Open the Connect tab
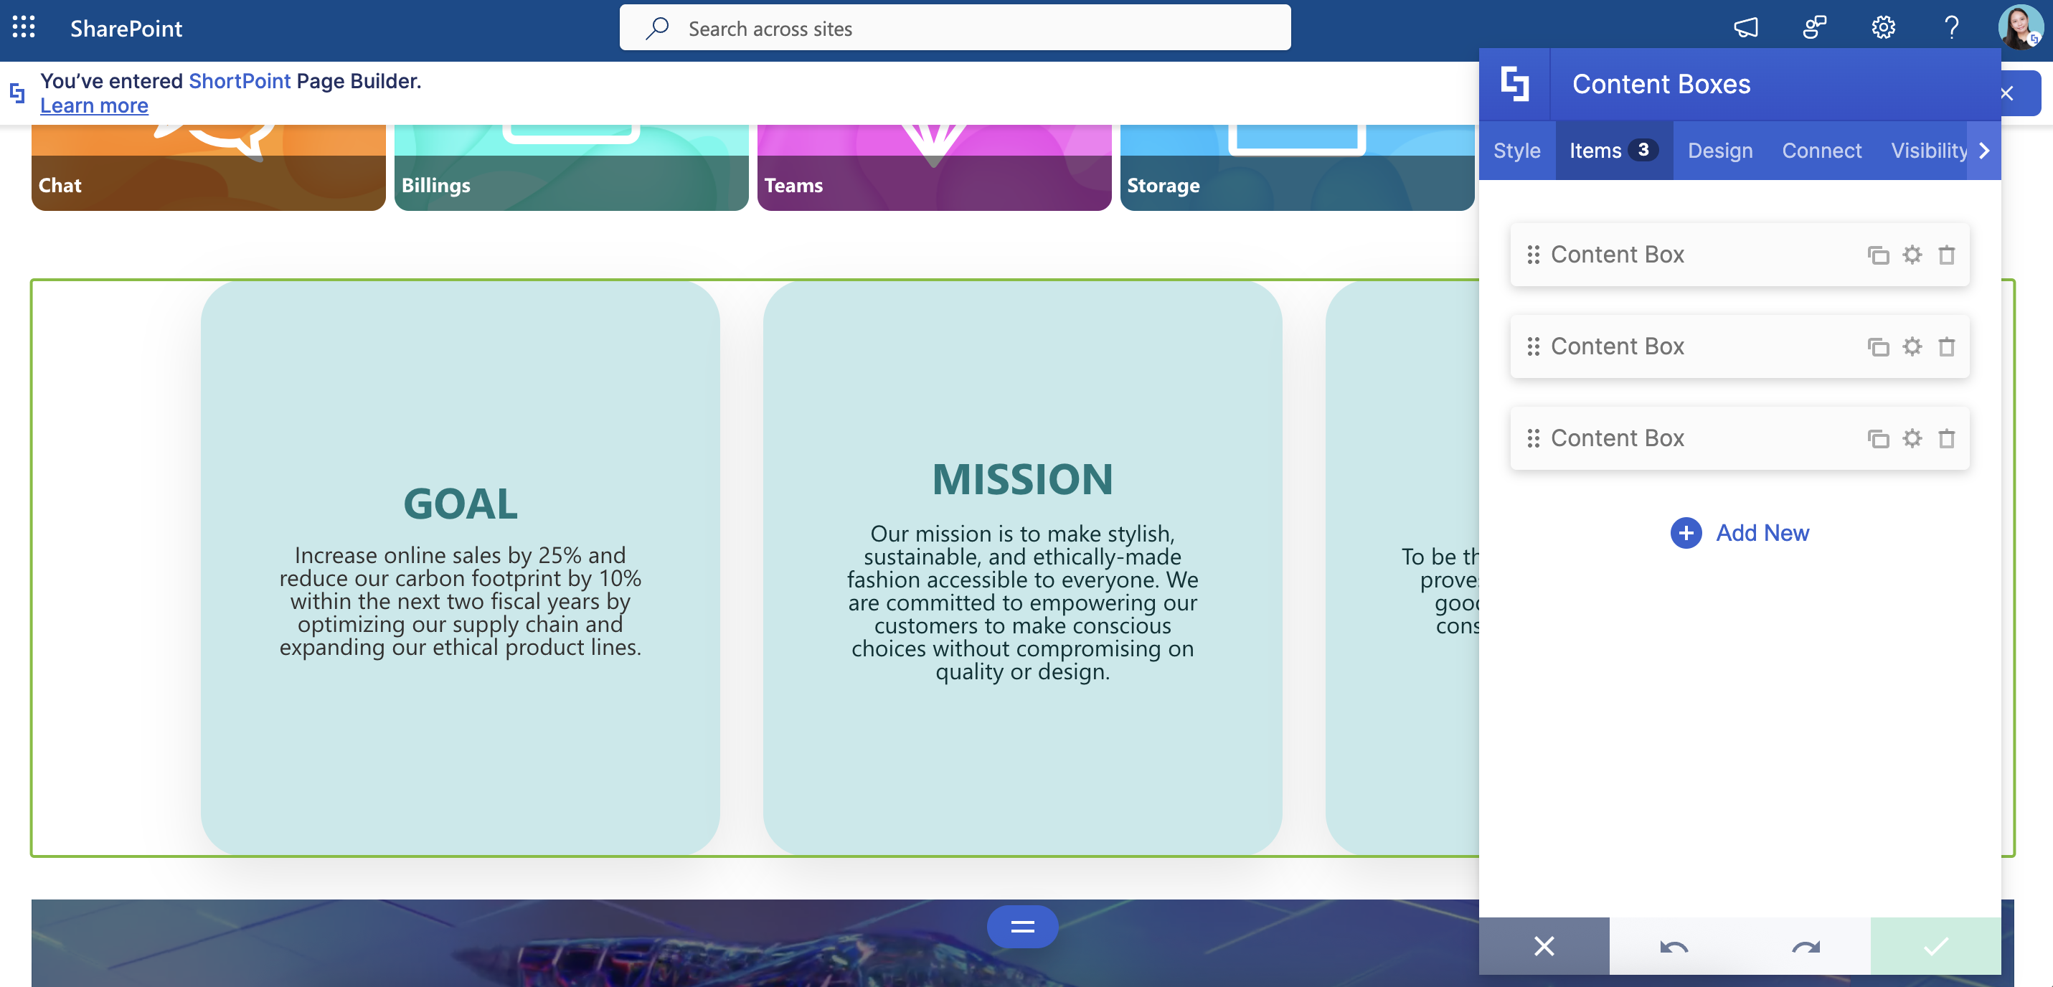This screenshot has height=987, width=2053. pos(1821,151)
